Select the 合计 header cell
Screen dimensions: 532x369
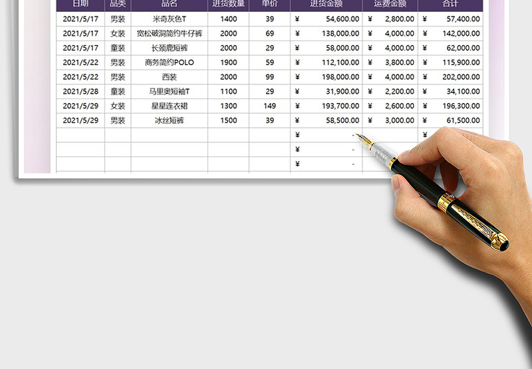[450, 4]
